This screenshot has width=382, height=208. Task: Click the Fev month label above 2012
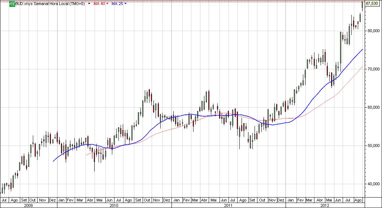(300, 200)
